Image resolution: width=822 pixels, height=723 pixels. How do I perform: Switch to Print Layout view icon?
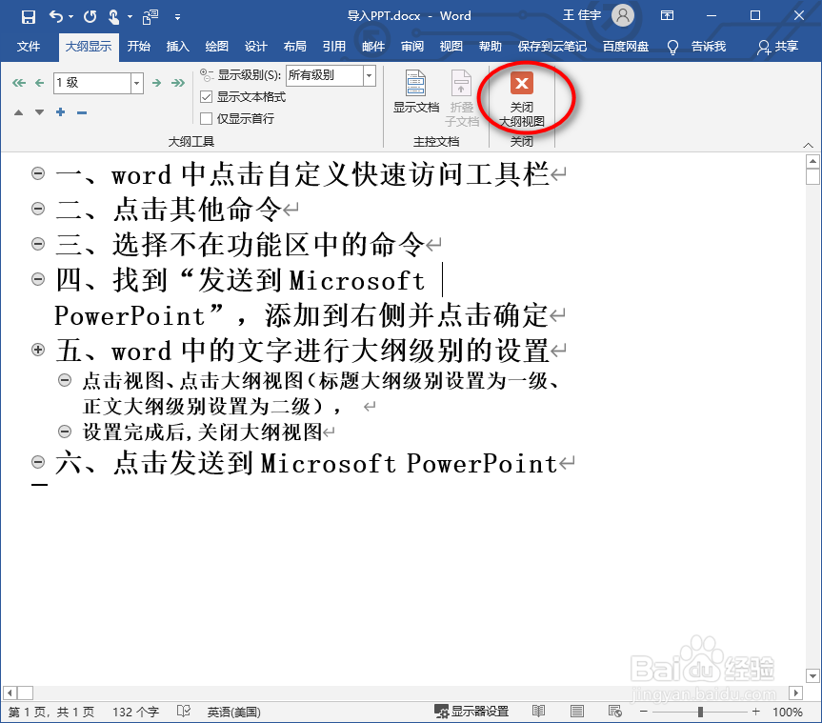pyautogui.click(x=577, y=712)
